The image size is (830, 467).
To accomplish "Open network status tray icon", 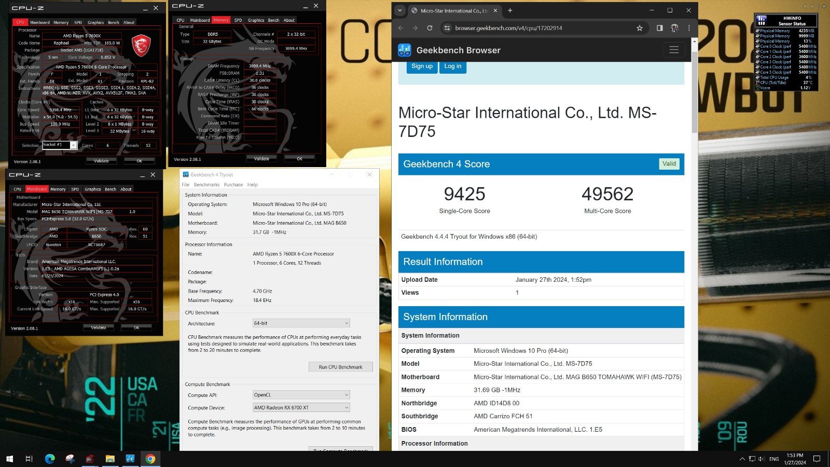I will click(x=752, y=459).
